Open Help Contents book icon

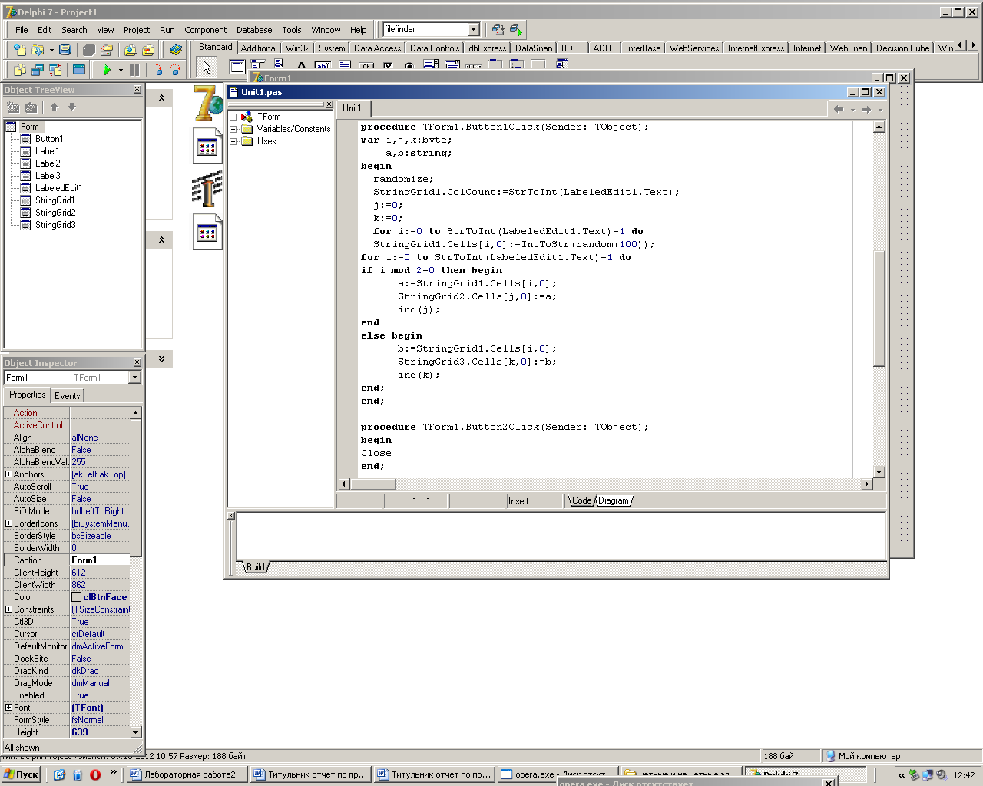tap(176, 50)
